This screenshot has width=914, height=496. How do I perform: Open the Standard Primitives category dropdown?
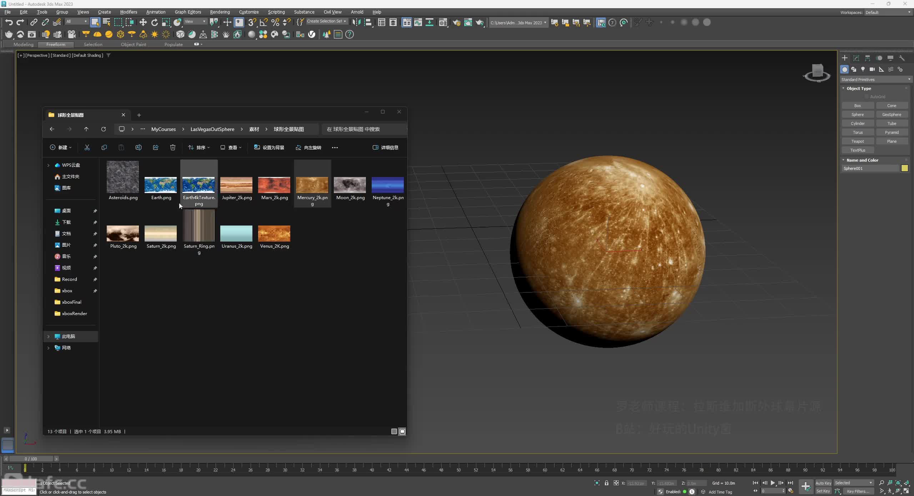[x=875, y=79]
